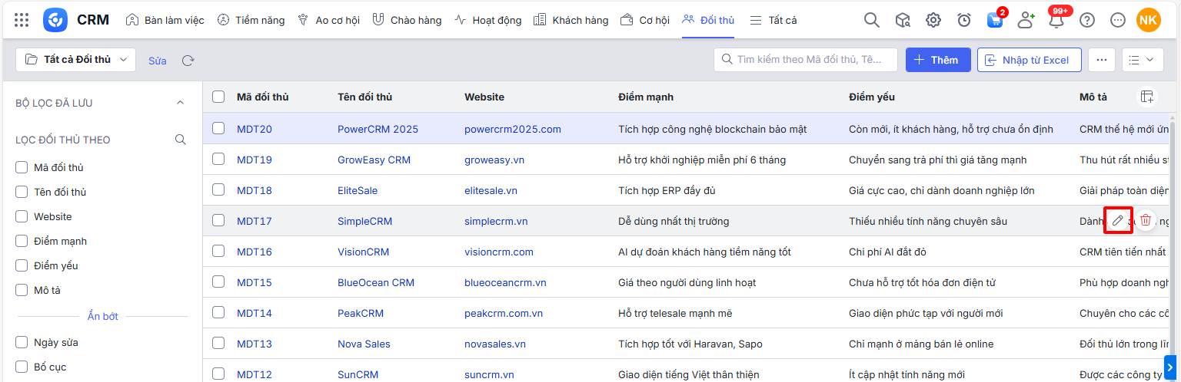Enable the Điểm mạnh filter checkbox
Viewport: 1181px width, 382px height.
pyautogui.click(x=22, y=242)
